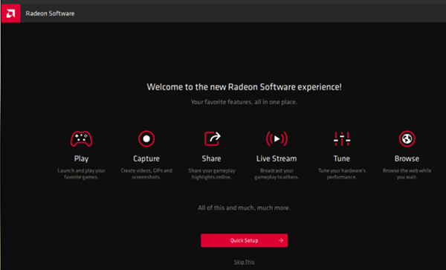Screen dimensions: 446x270
Task: Click "Browse the web while you wait." text
Action: (x=407, y=174)
